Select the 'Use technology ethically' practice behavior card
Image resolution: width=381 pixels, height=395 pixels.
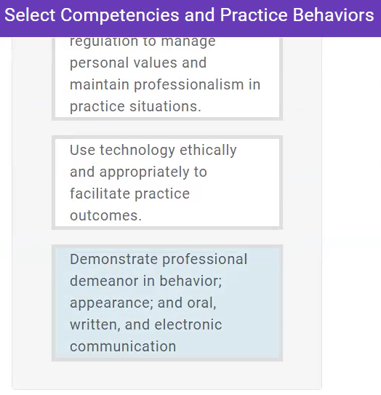(x=167, y=183)
